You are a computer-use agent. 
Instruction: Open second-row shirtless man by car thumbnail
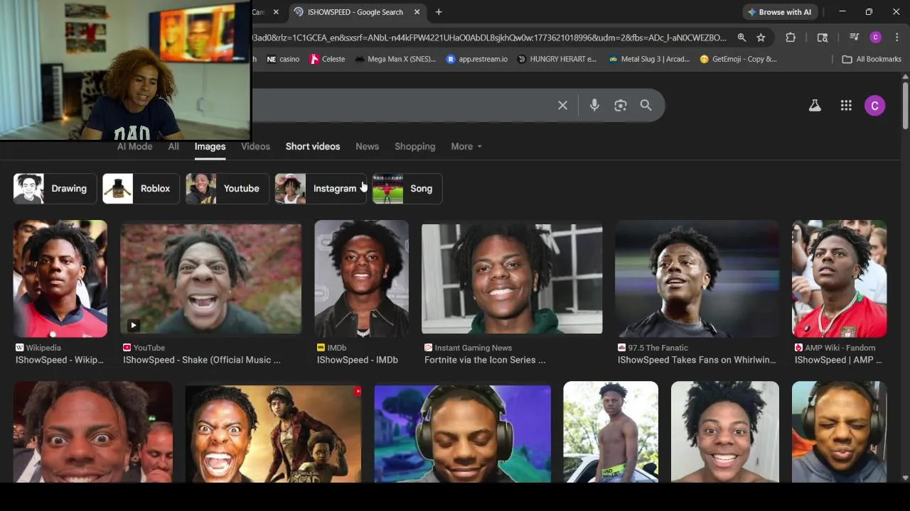tap(611, 432)
